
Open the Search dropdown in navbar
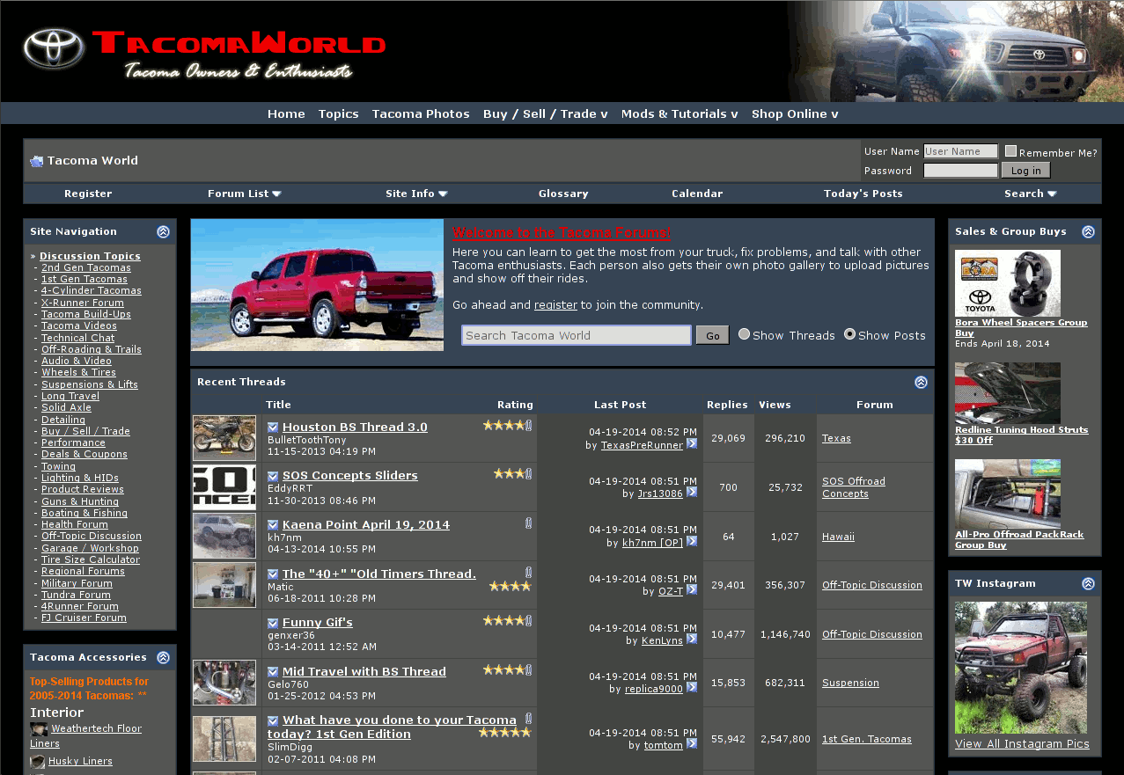click(x=1031, y=194)
